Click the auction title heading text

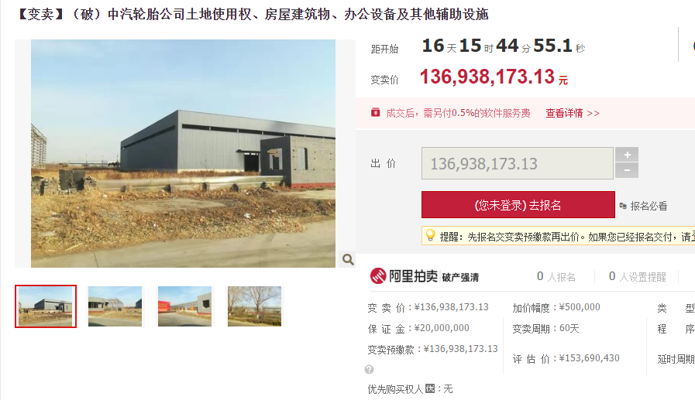click(253, 15)
